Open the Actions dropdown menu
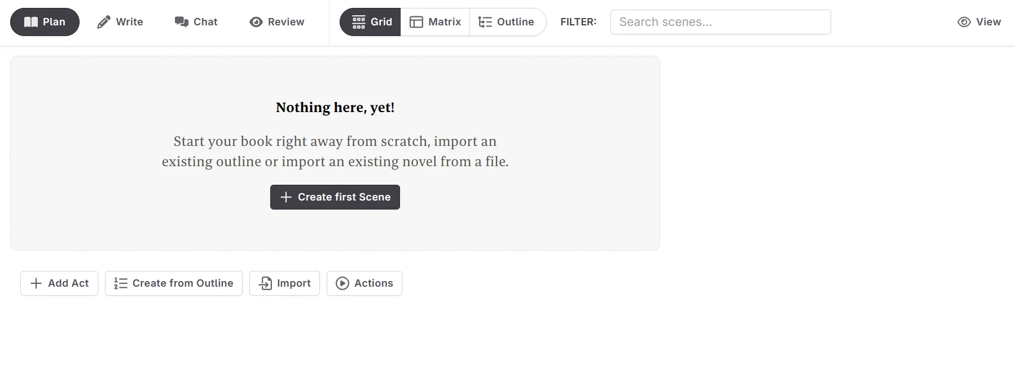 364,283
